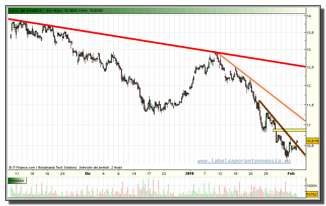
Task: Click the 12,5 price level on axis
Action: pos(310,67)
